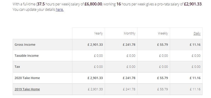The width and height of the screenshot is (211, 98).
Task: Click the yearly 2019 Take Home value
Action: (95, 89)
